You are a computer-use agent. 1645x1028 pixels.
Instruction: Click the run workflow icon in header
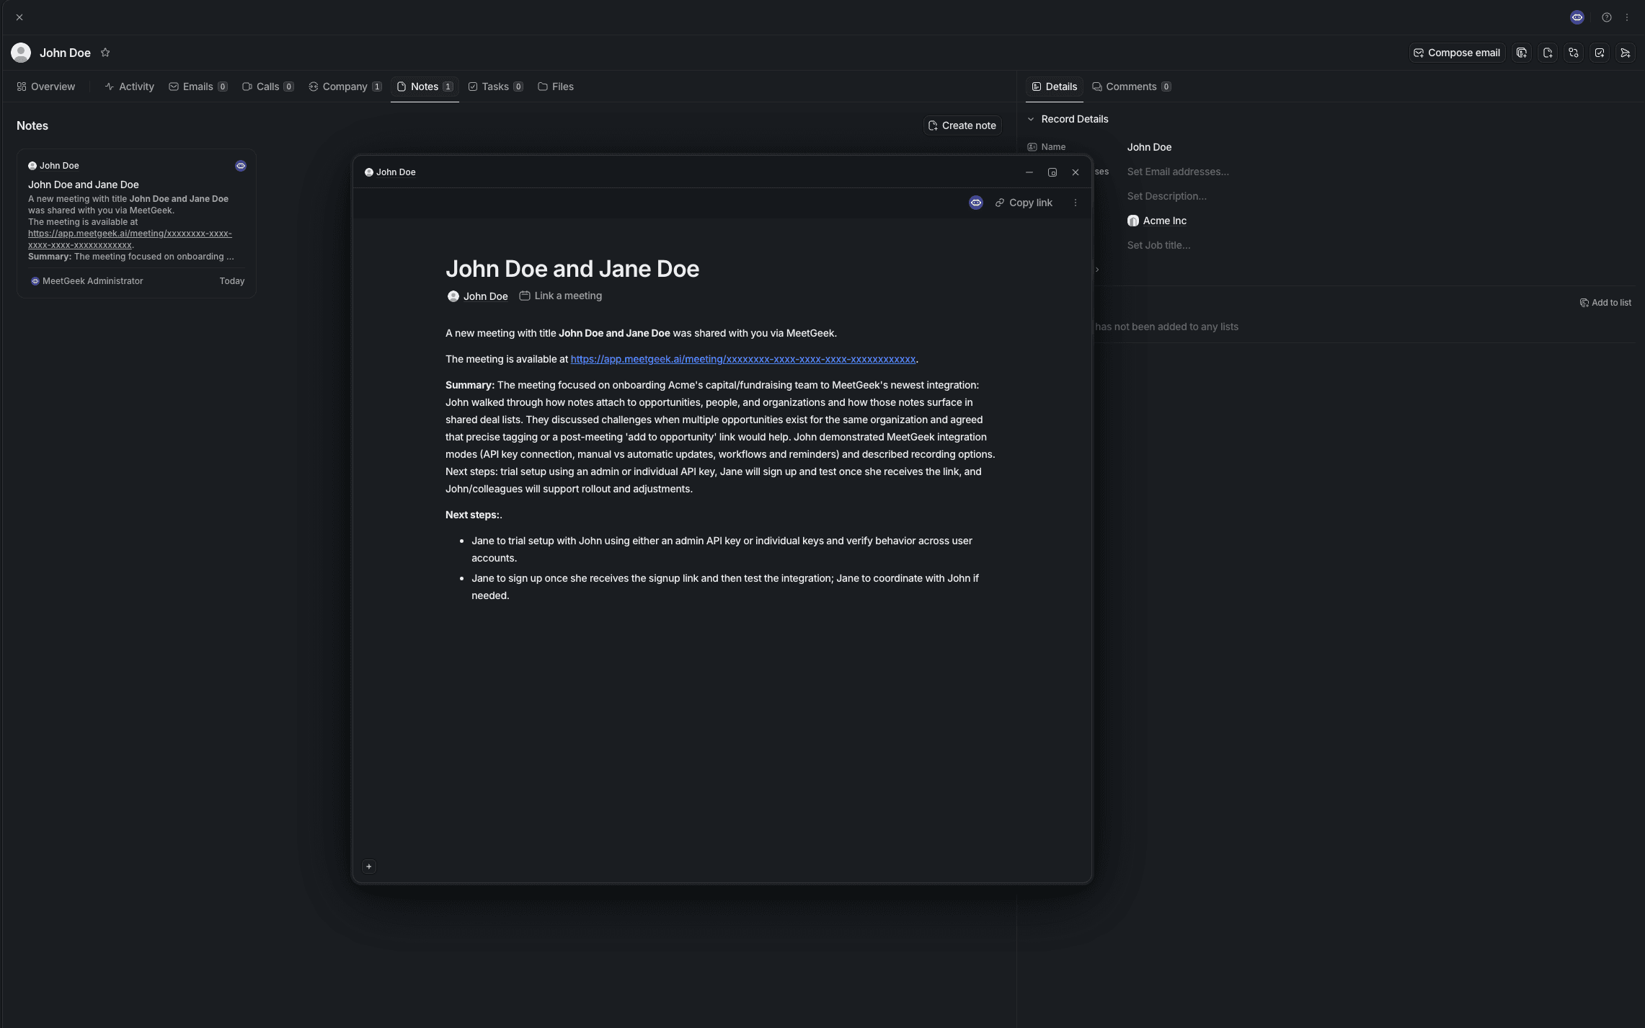point(1573,53)
